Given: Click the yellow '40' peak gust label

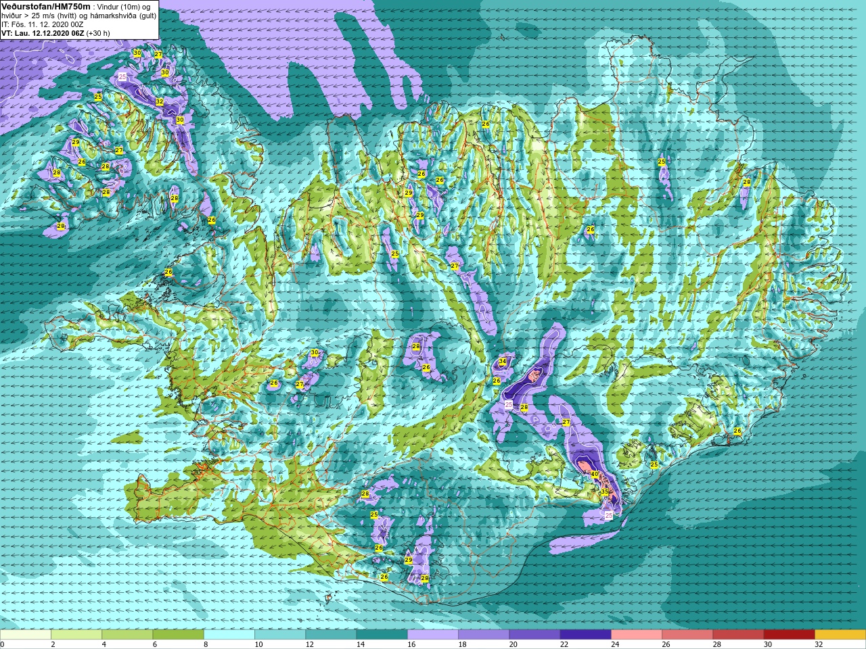Looking at the screenshot, I should click(x=595, y=475).
